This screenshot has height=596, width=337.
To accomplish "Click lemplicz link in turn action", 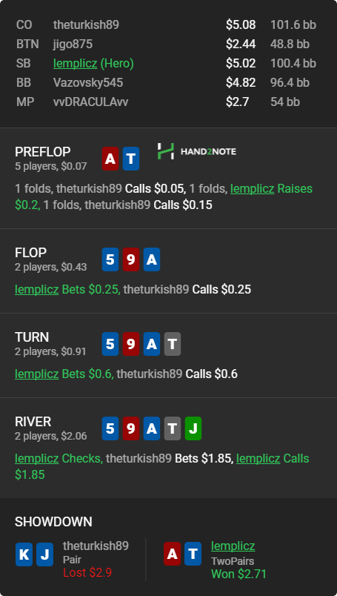I will pos(37,374).
